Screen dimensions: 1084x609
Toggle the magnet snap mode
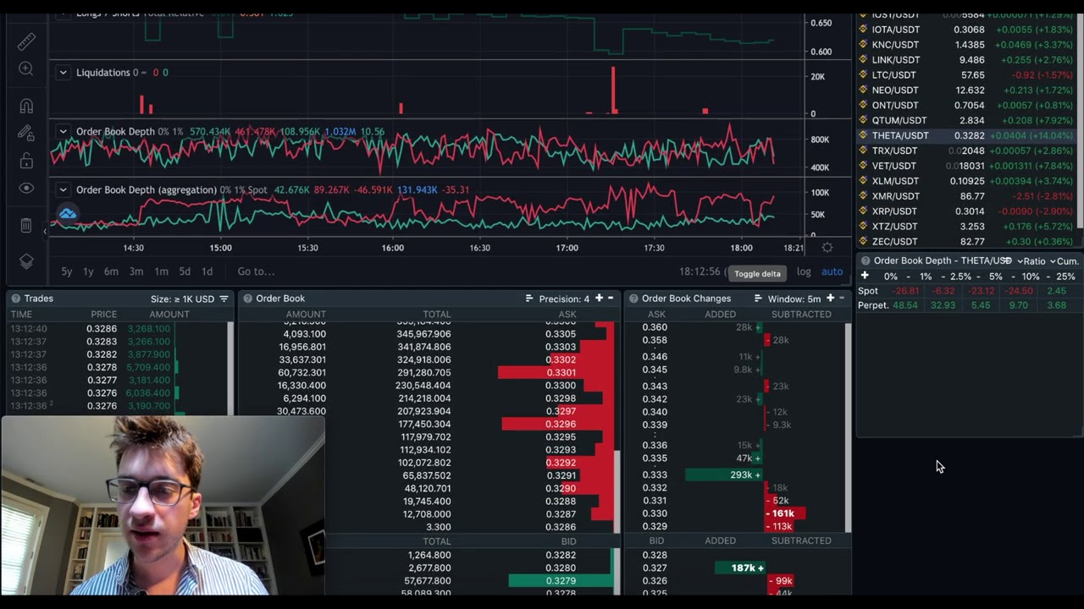26,107
